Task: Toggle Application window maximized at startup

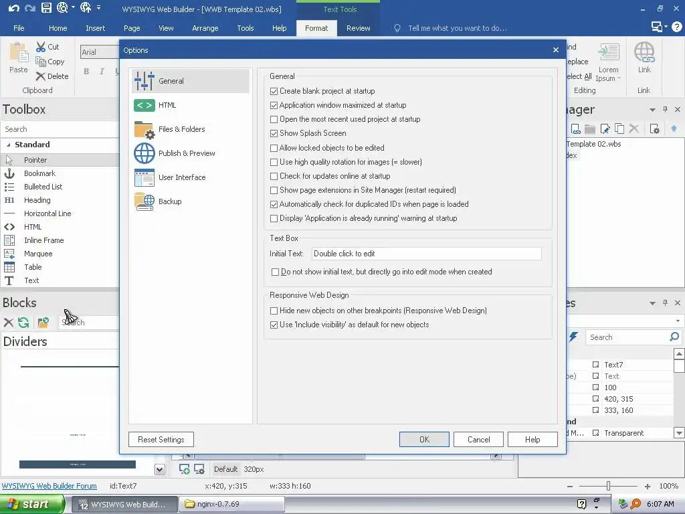Action: coord(274,105)
